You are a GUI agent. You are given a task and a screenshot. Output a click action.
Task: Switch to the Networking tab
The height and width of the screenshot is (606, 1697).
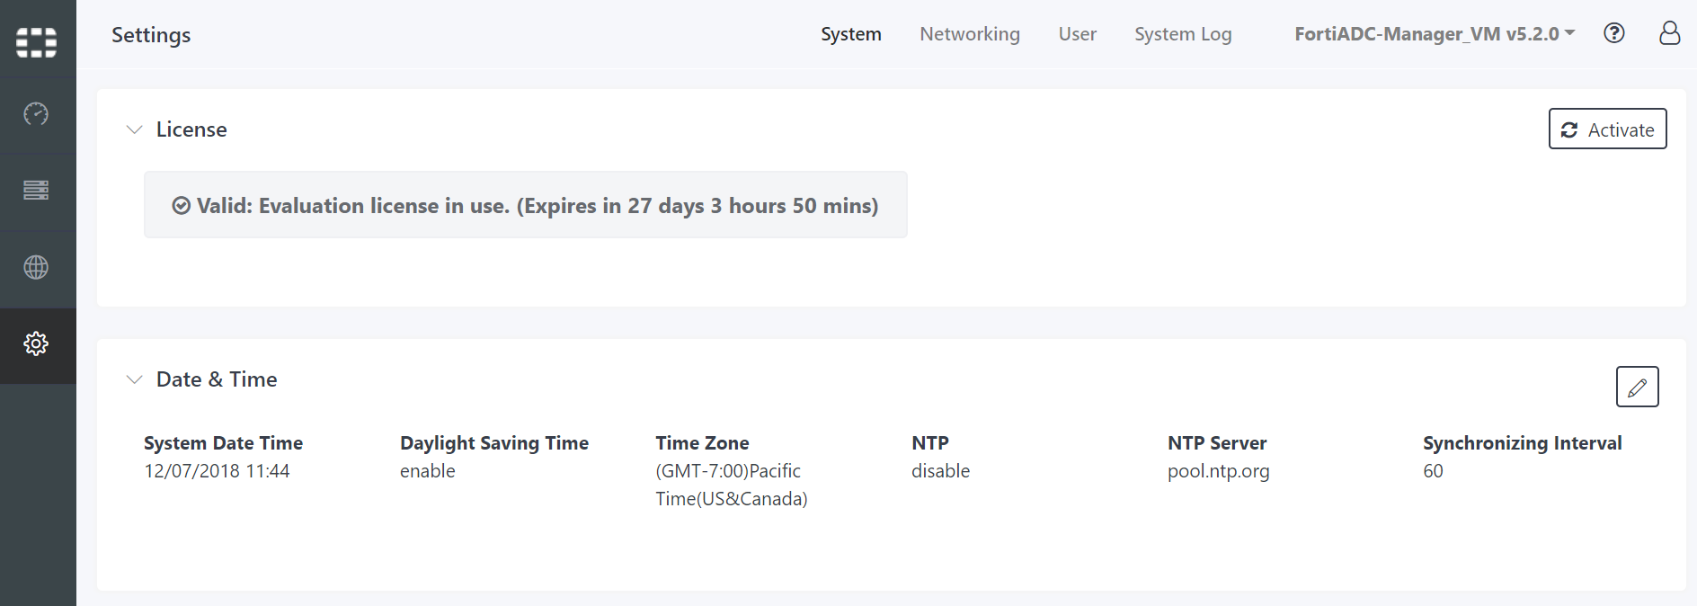click(x=970, y=34)
